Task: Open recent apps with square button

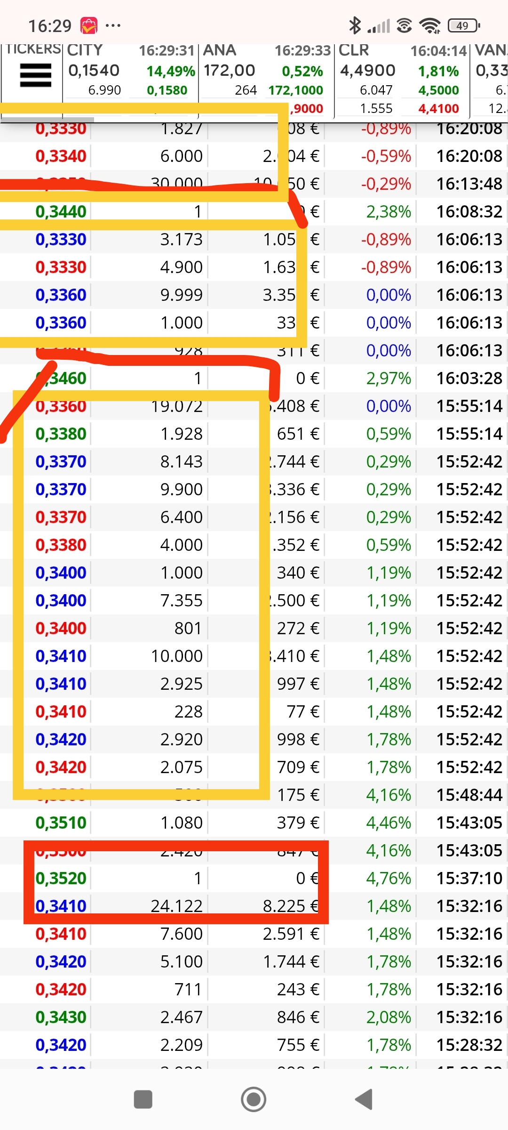Action: (x=143, y=1099)
